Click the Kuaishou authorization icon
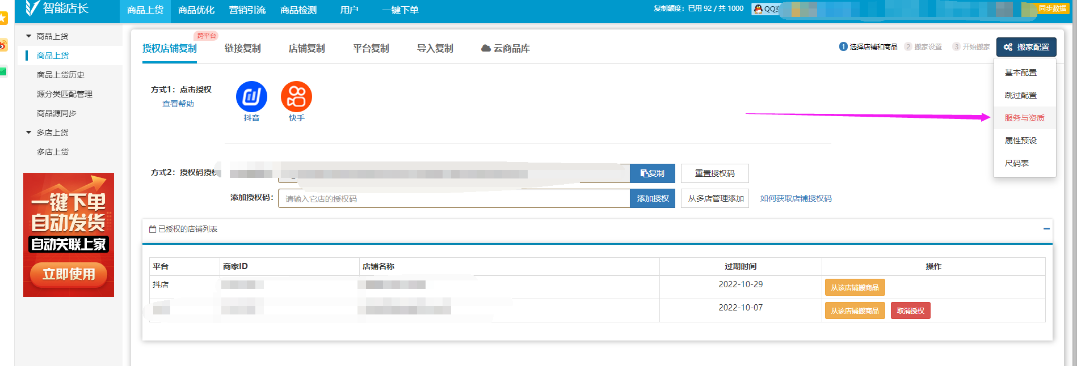 coord(296,97)
